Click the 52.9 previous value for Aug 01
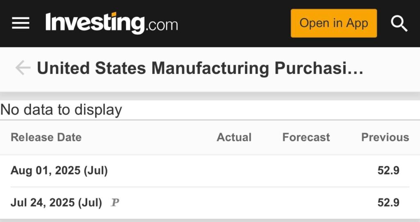This screenshot has width=420, height=222. (388, 171)
